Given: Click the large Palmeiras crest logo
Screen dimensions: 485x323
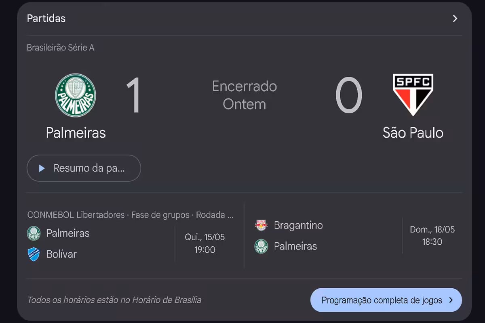Looking at the screenshot, I should click(x=76, y=95).
